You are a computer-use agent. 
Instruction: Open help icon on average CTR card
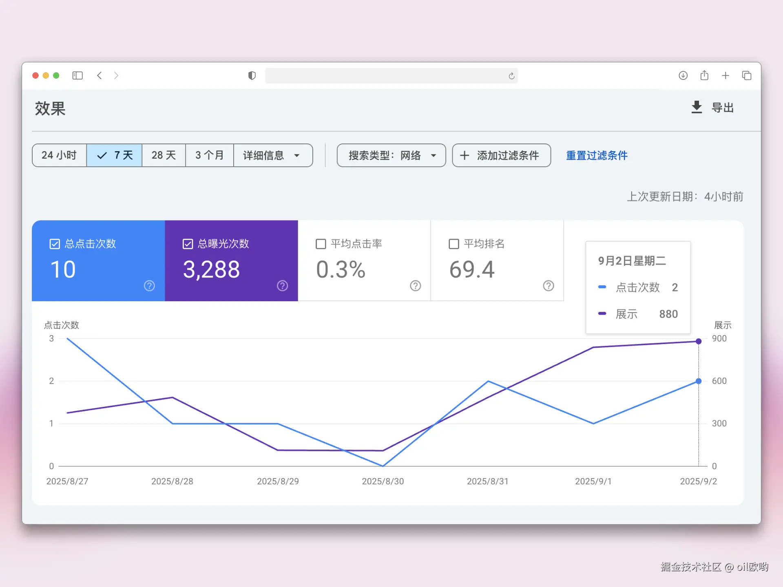coord(415,286)
